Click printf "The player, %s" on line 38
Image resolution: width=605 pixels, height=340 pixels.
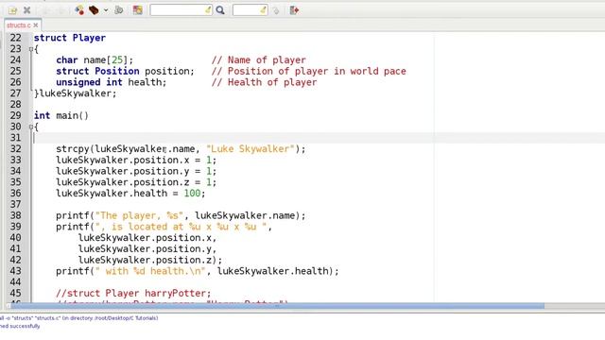point(181,215)
